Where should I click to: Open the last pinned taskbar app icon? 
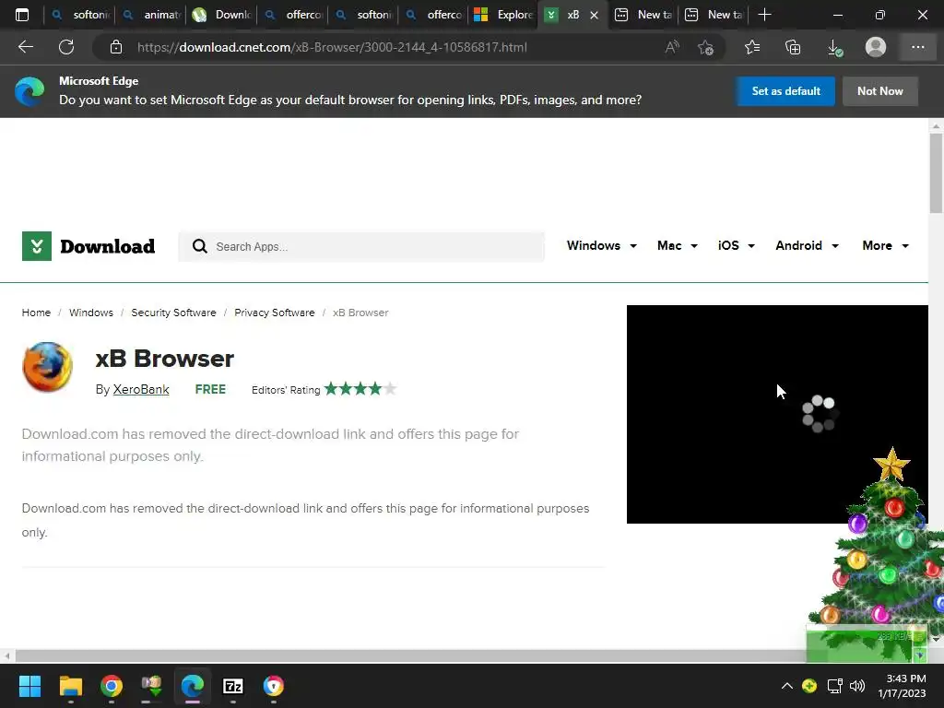click(273, 686)
